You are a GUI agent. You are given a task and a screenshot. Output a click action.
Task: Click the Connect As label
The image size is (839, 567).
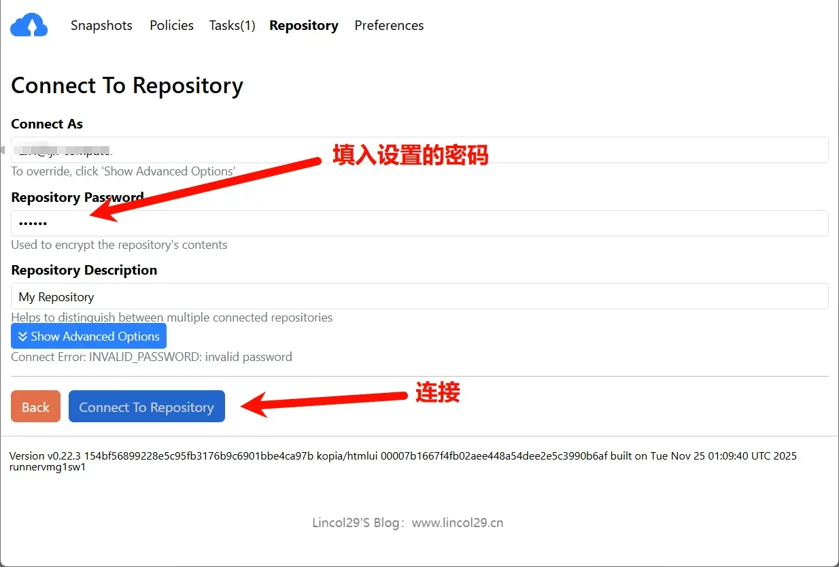coord(47,124)
